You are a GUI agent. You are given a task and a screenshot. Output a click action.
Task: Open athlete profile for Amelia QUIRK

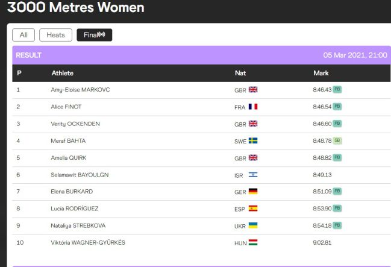pos(69,158)
